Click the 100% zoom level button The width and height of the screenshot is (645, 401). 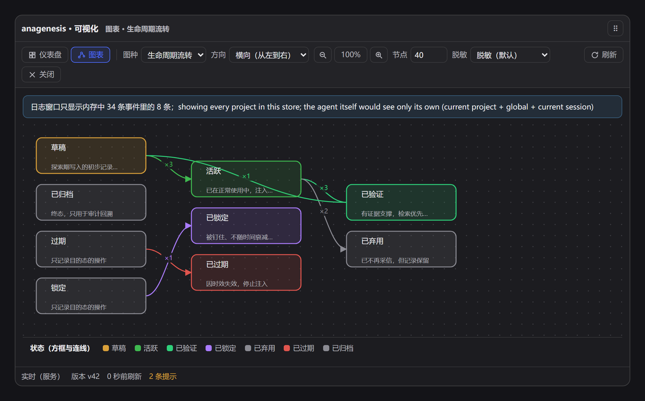click(351, 55)
